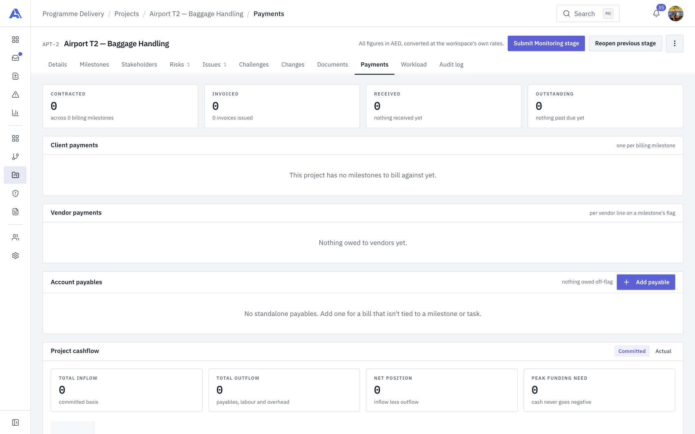Go to the Changes tab
The width and height of the screenshot is (695, 434).
click(293, 65)
